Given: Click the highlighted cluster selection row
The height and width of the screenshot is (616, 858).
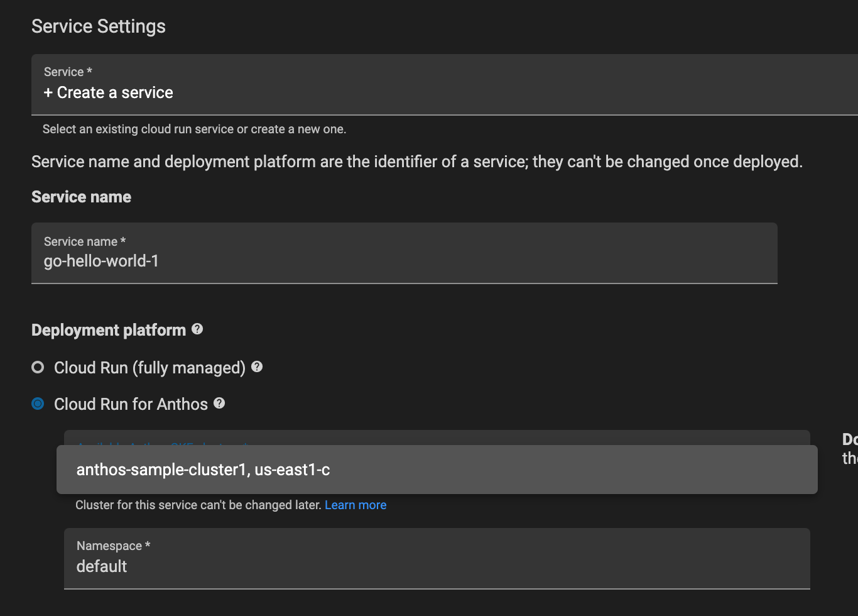Looking at the screenshot, I should pyautogui.click(x=437, y=469).
